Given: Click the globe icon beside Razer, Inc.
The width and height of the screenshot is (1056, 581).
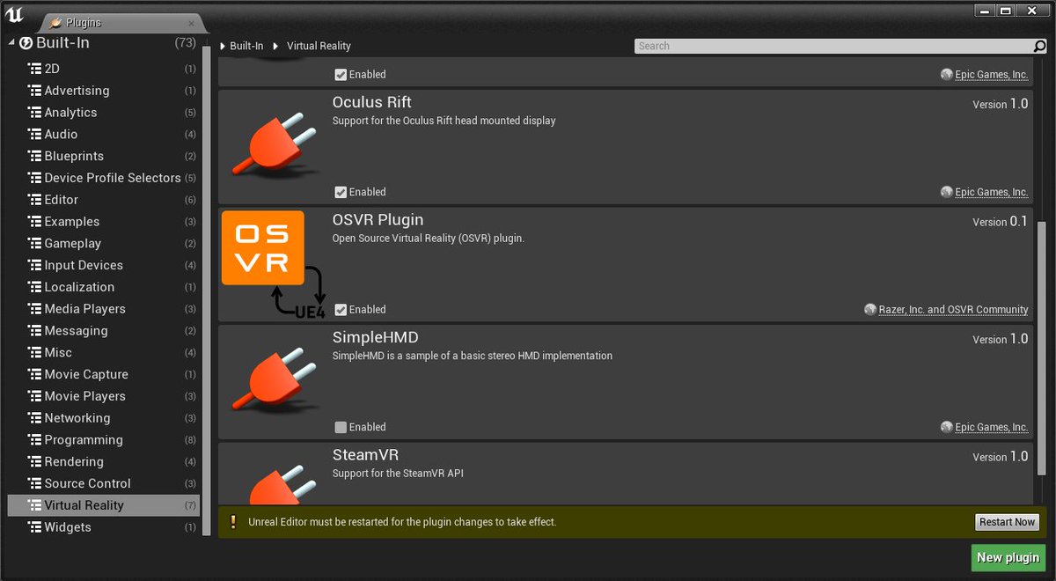Looking at the screenshot, I should [x=870, y=310].
